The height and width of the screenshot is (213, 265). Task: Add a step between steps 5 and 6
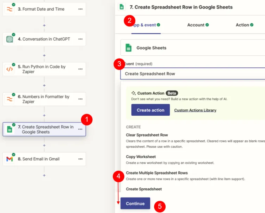(44, 85)
